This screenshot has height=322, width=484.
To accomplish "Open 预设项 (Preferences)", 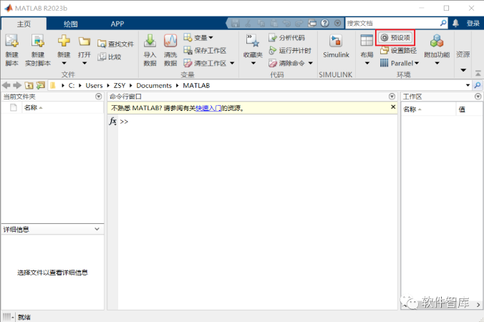I will (x=395, y=38).
